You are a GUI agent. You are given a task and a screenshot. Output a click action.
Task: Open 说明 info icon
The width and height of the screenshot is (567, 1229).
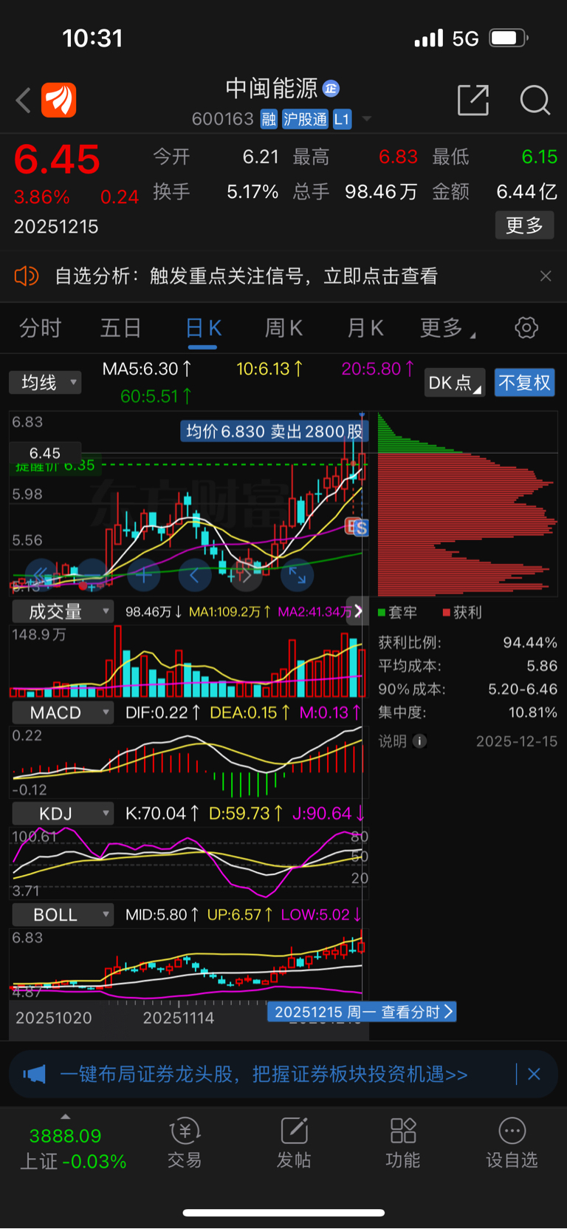coord(419,741)
